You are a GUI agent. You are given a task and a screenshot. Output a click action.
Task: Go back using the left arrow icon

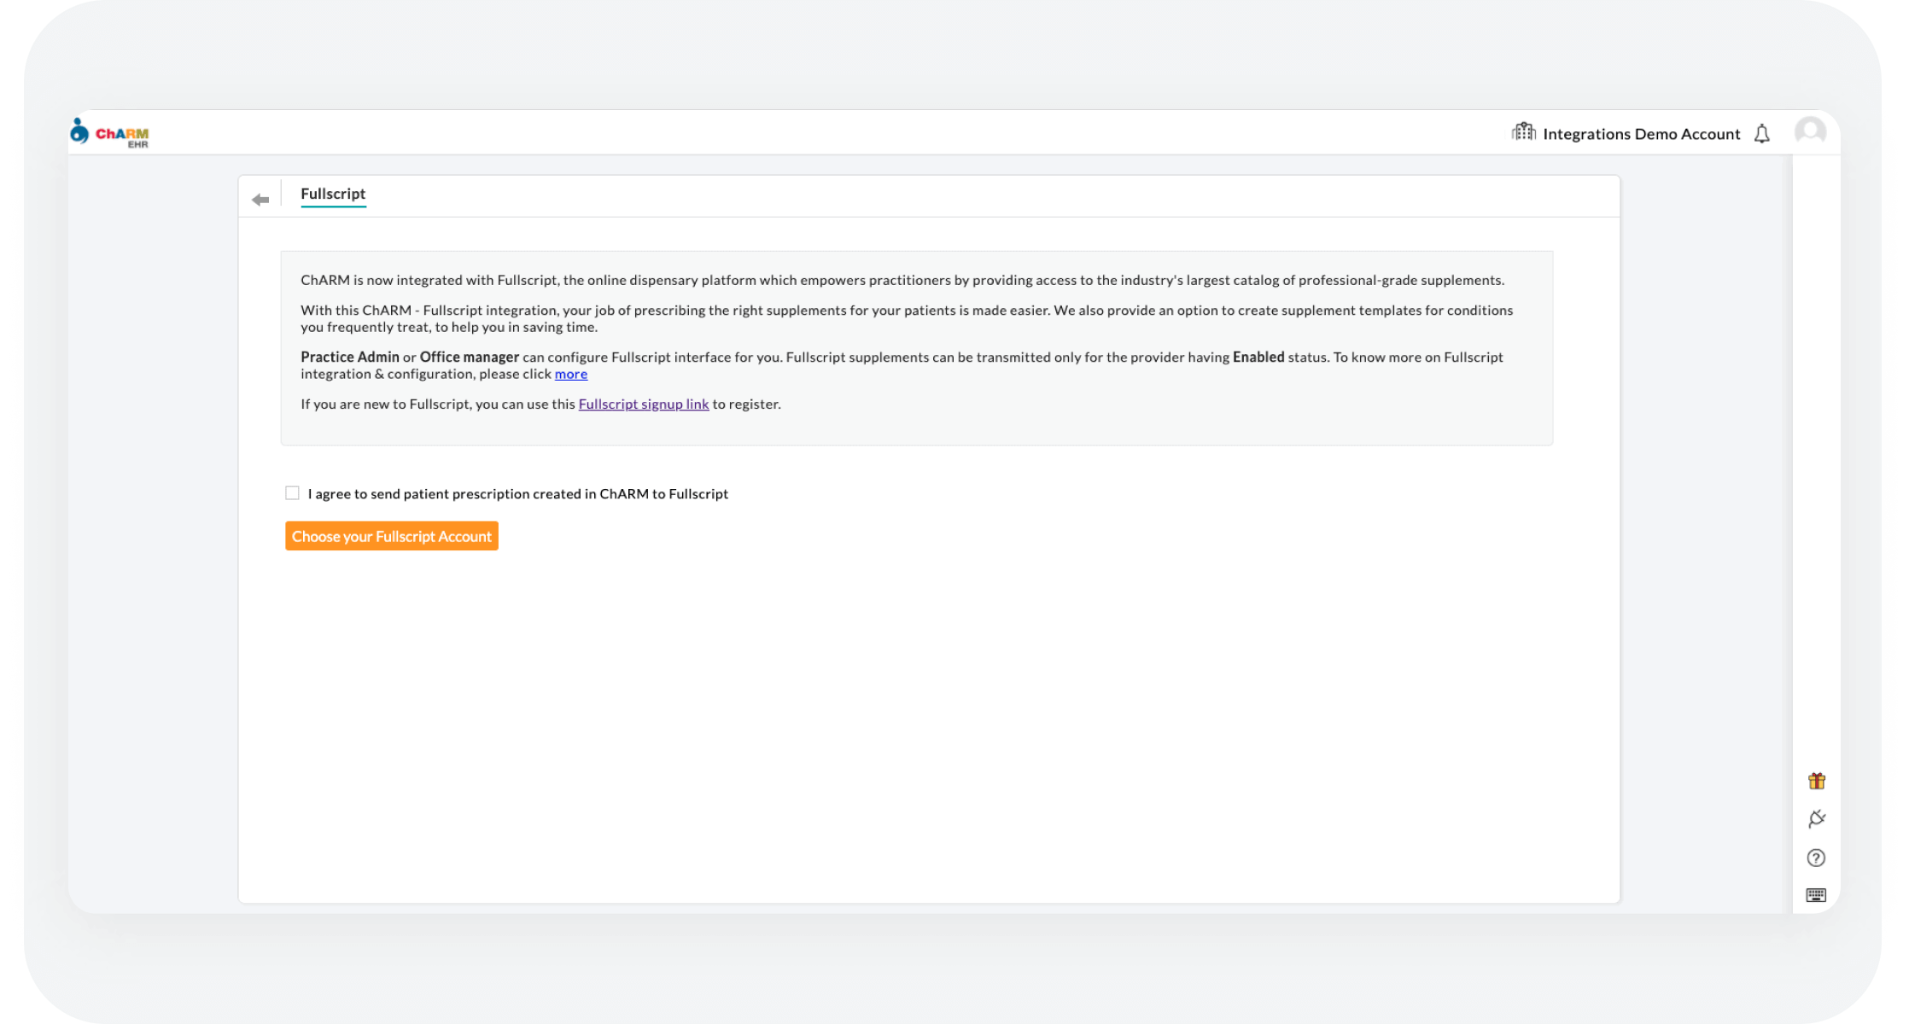click(x=260, y=200)
